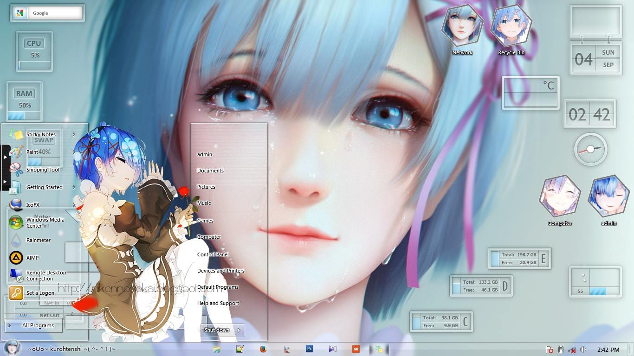Open Sticky Notes from Start menu
This screenshot has height=356, width=634.
[40, 134]
